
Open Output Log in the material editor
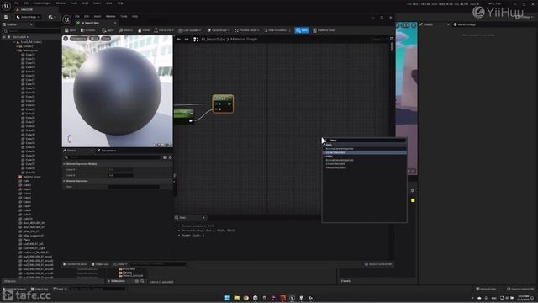click(x=100, y=264)
